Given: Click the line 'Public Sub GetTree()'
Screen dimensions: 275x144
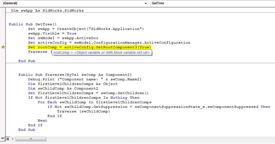Looking at the screenshot, I should click(33, 24).
